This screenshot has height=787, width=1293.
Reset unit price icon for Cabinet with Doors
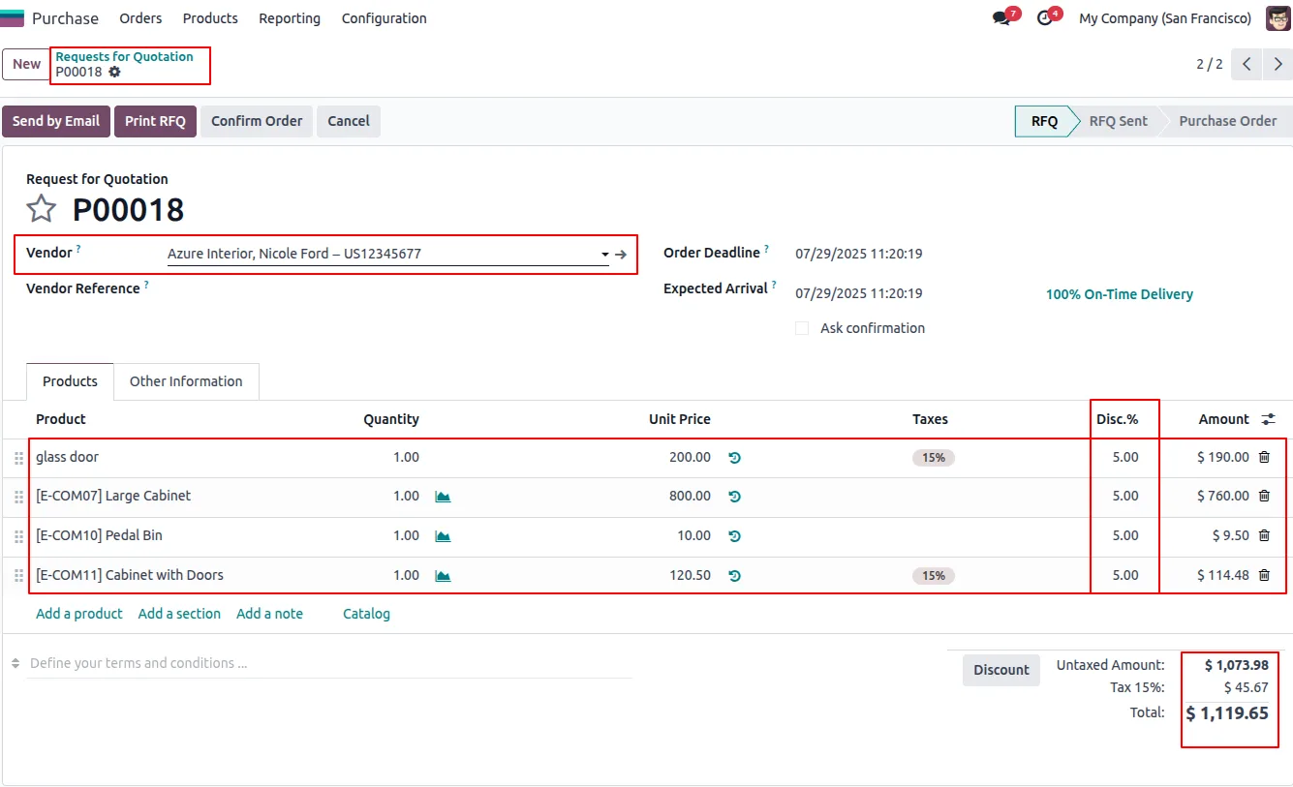(735, 576)
